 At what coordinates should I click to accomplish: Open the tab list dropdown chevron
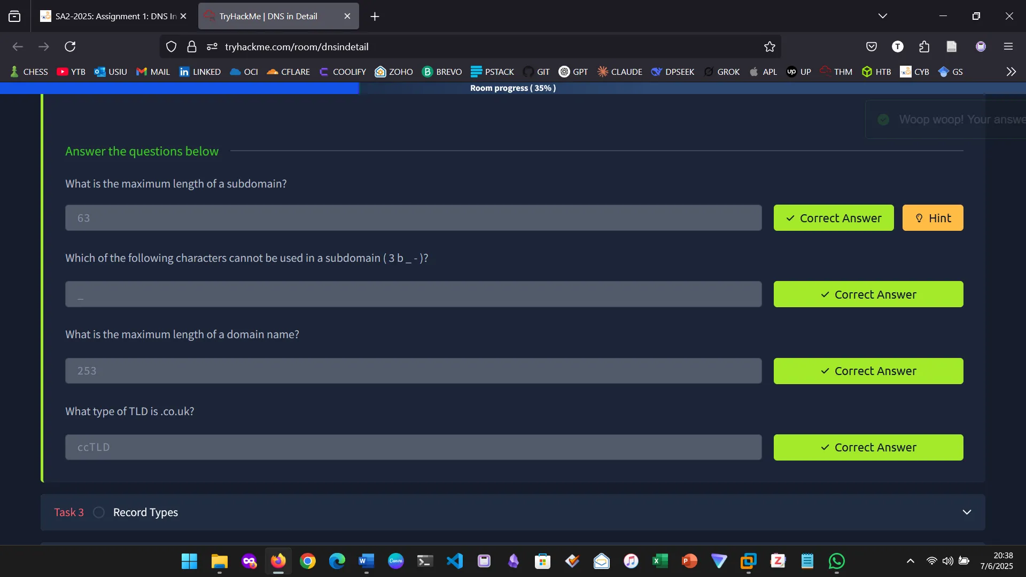[x=883, y=16]
